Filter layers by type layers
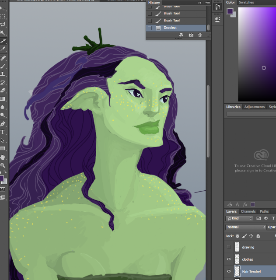This screenshot has height=280, width=276. pos(273,218)
